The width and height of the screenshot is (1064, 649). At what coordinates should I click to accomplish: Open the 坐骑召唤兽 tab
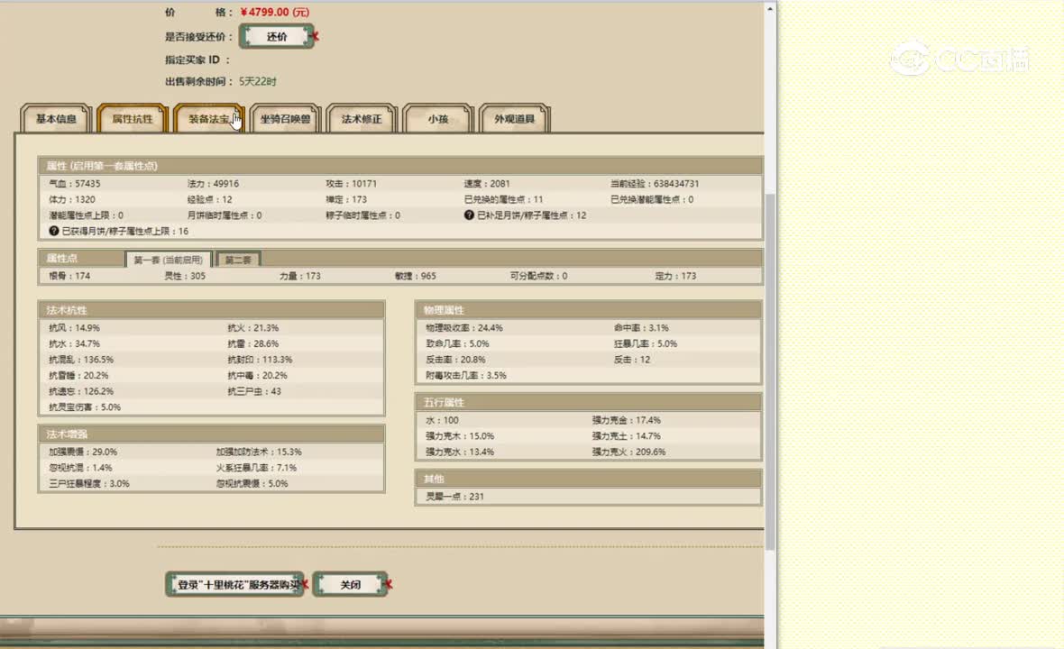point(285,119)
